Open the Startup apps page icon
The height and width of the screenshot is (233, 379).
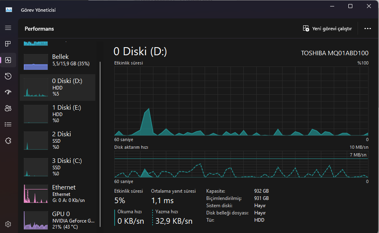(x=8, y=92)
